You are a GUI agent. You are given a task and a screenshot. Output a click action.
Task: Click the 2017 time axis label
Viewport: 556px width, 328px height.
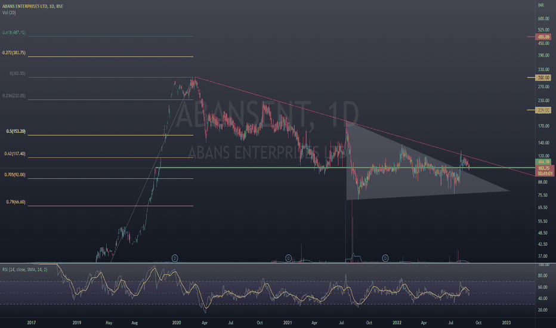31,323
